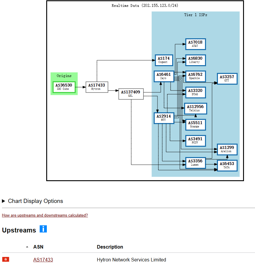255x265 pixels.
Task: Click the Hong Kong flag icon beside AS17433
Action: point(6,259)
